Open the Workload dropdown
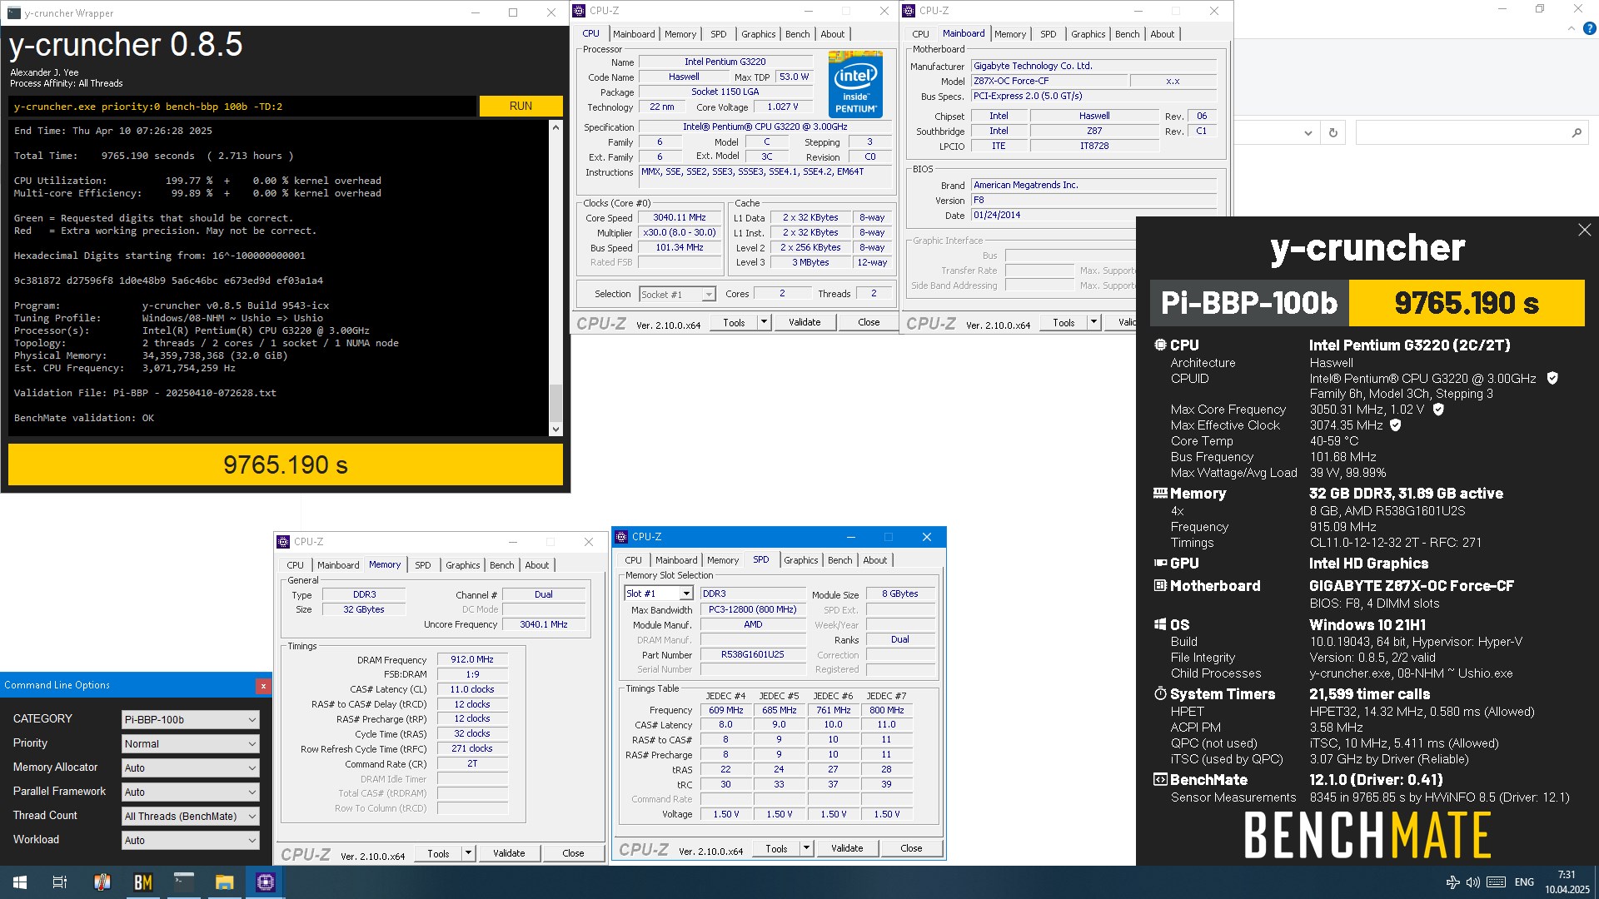The image size is (1599, 899). point(191,841)
